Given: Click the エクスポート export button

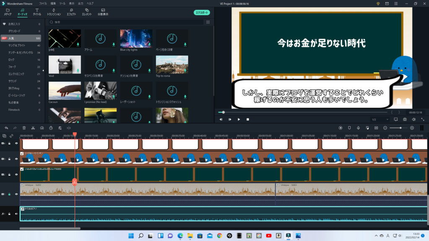Looking at the screenshot, I should tap(202, 13).
